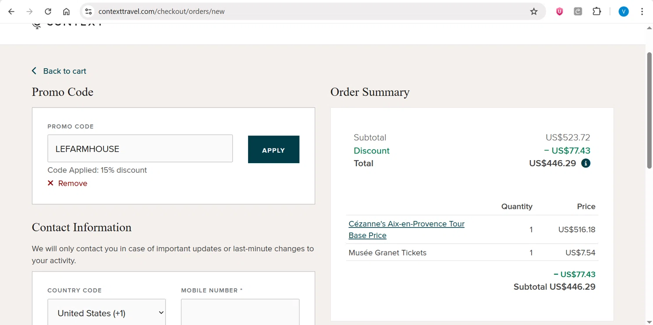Select 'Code Applied: 15% discount' text
653x325 pixels.
click(x=97, y=170)
